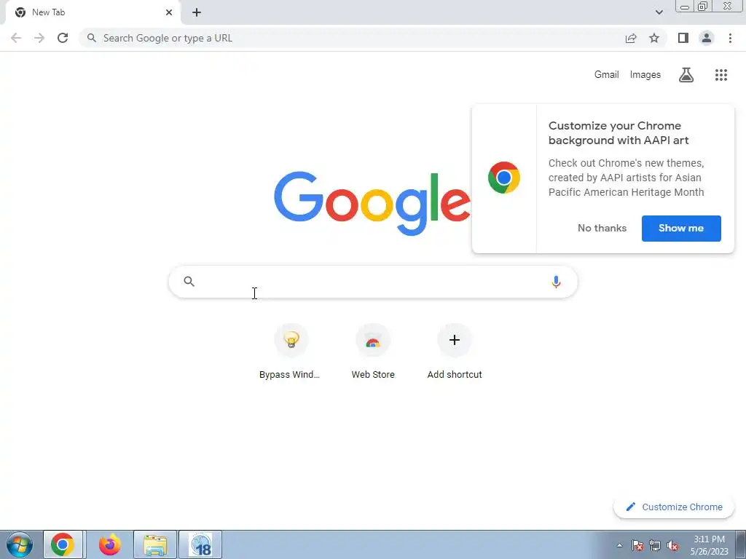Open the Search Labs flask icon

tap(686, 75)
